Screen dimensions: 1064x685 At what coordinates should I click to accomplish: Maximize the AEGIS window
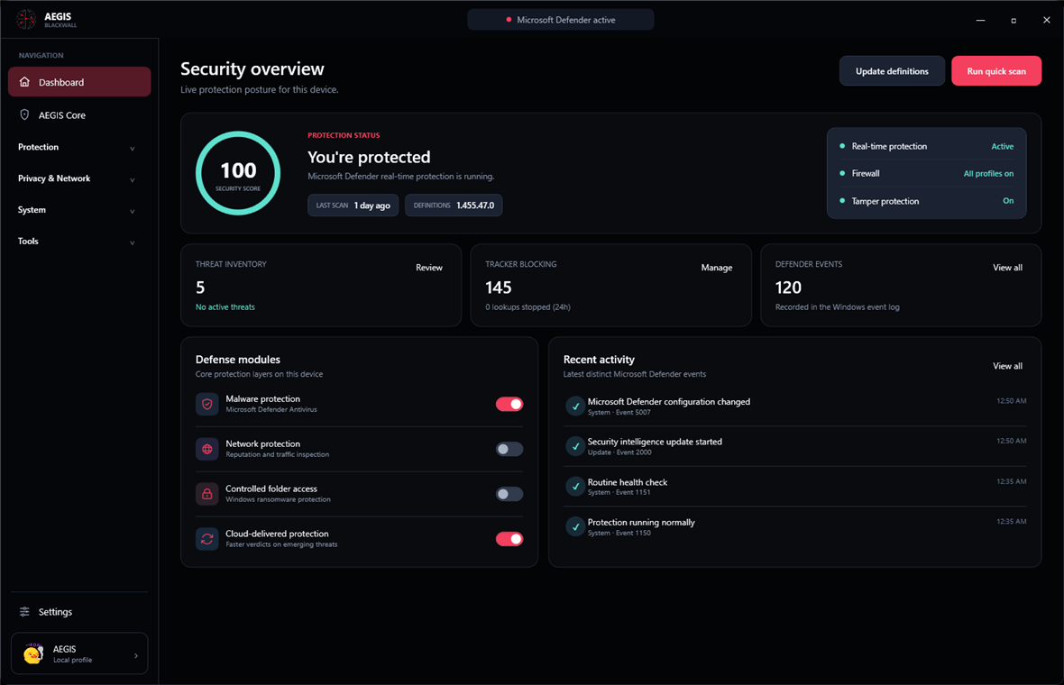(1014, 21)
